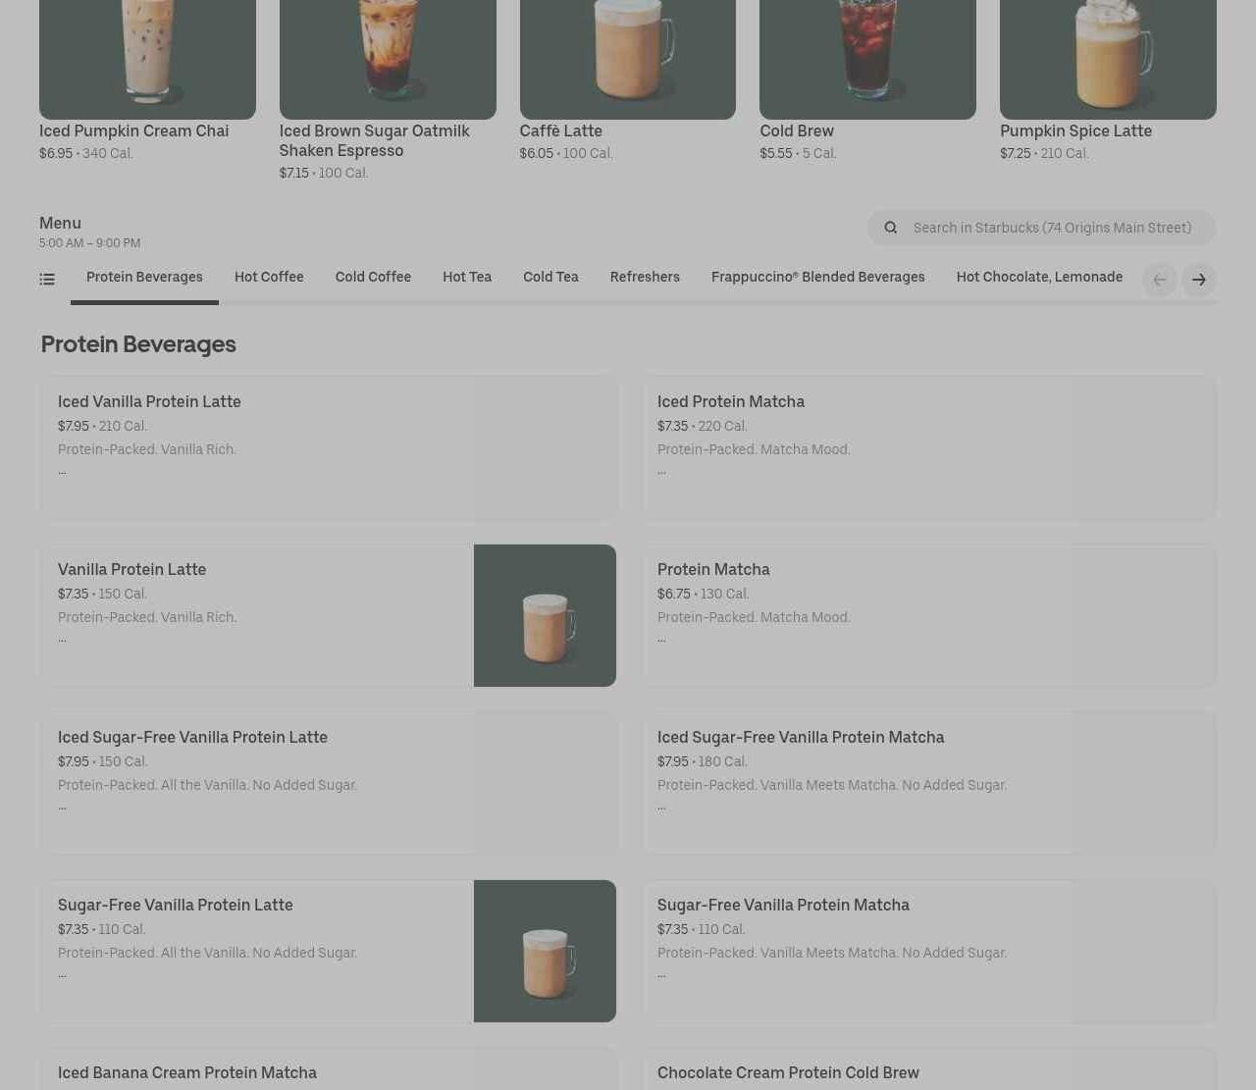Click the 5:00 AM – 9:00 PM hours text
1256x1090 pixels.
tap(89, 243)
